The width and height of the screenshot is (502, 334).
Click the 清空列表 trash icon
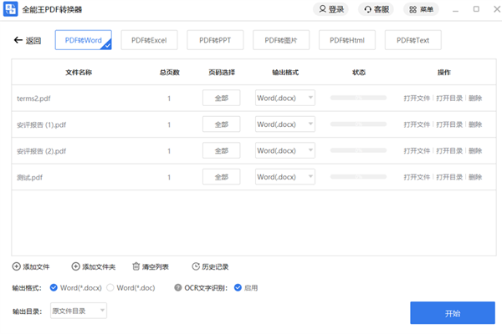coord(136,266)
